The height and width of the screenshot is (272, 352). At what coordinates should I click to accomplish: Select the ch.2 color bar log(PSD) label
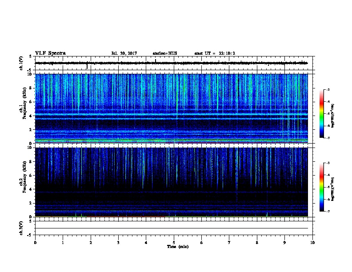pyautogui.click(x=333, y=189)
